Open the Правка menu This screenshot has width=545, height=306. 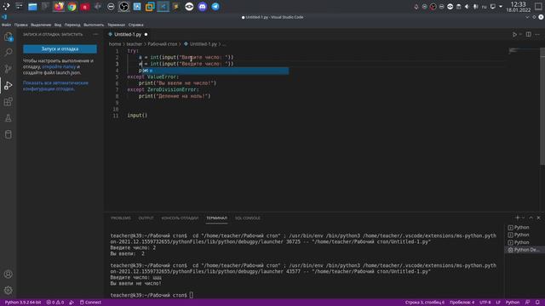(x=20, y=25)
